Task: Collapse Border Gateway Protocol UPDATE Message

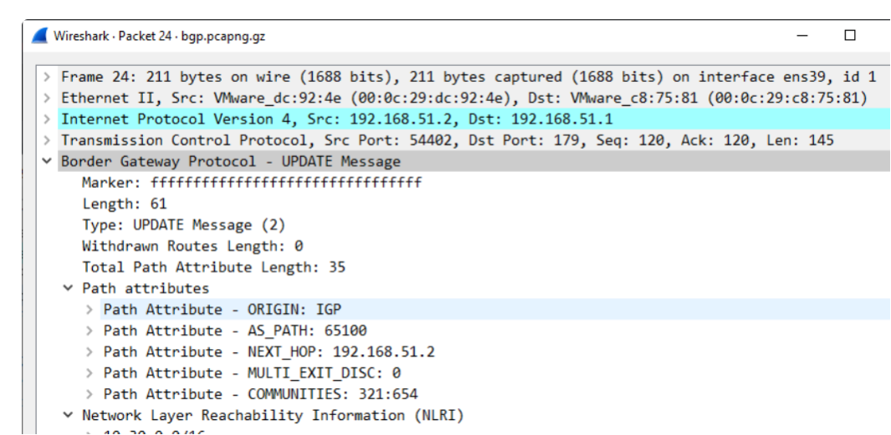Action: [x=49, y=162]
